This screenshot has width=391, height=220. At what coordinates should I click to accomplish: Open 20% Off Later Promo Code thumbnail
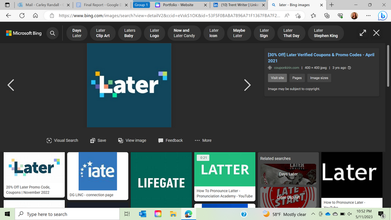click(x=34, y=175)
